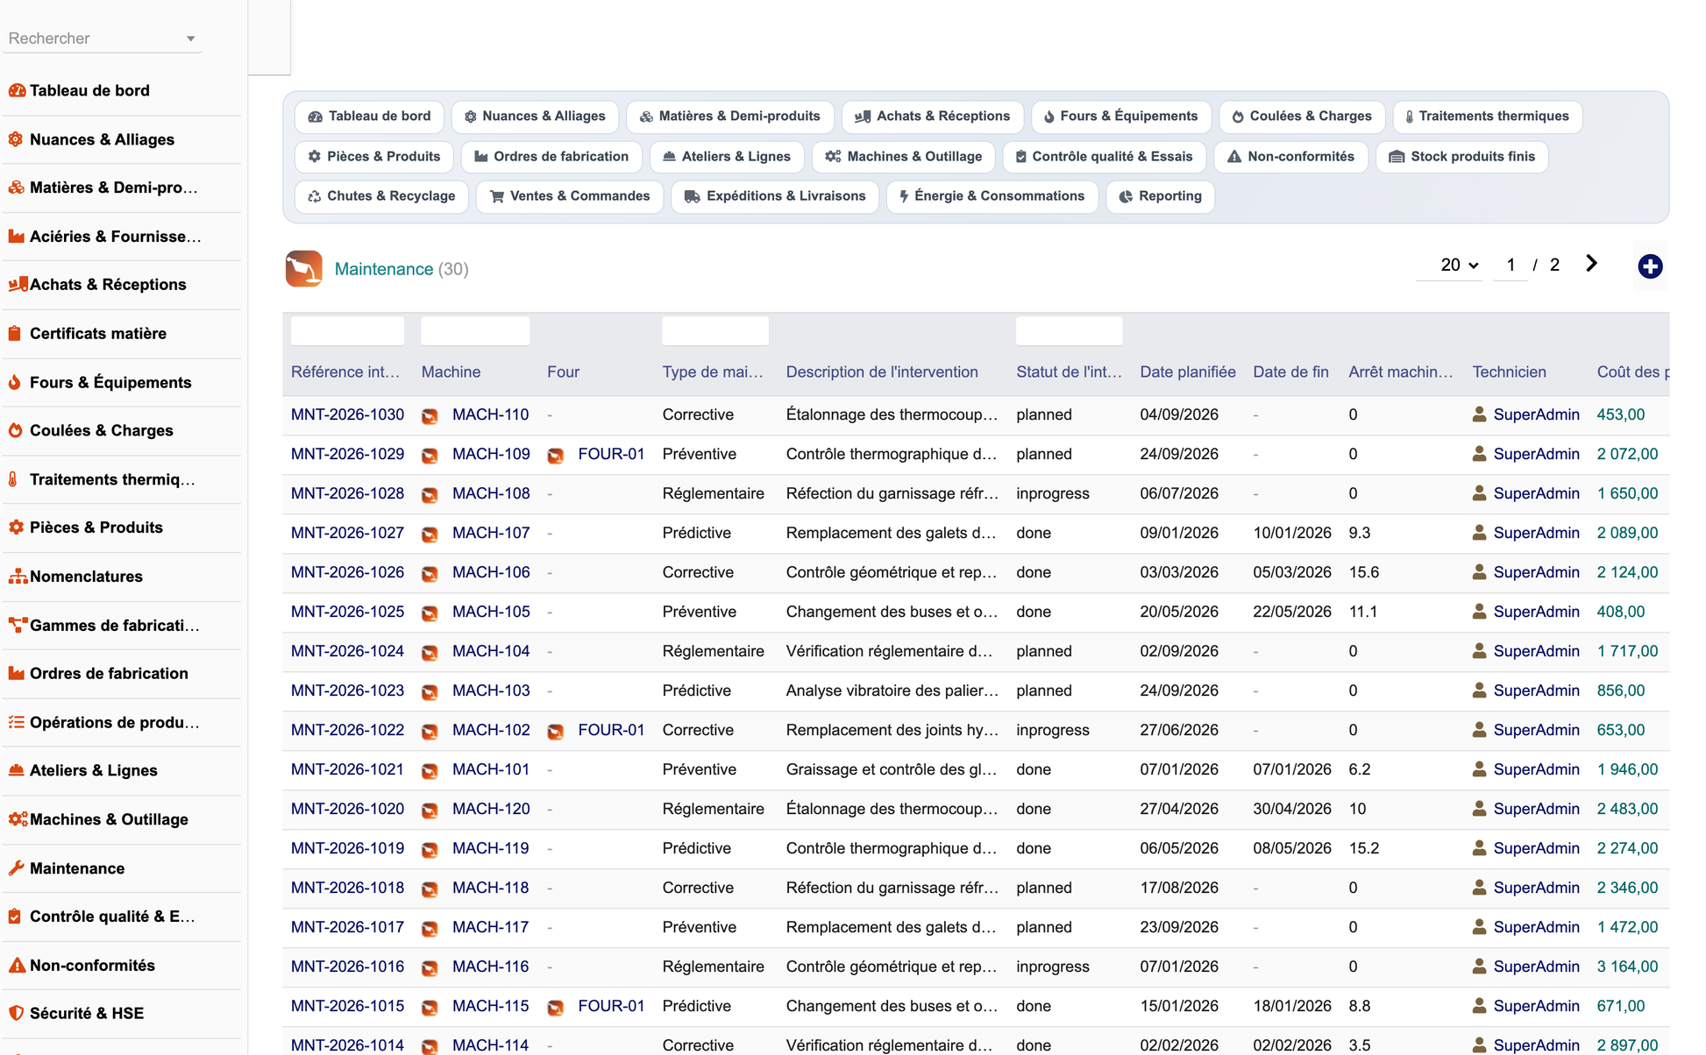Switch to Fours & Équipements tab

click(x=1120, y=117)
